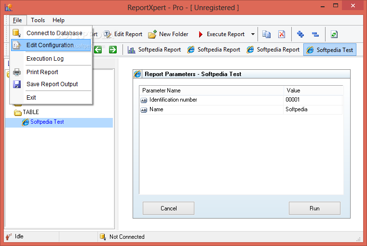Click the printer icon in File menu
Screen dimensions: 367x246
pyautogui.click(x=16, y=72)
